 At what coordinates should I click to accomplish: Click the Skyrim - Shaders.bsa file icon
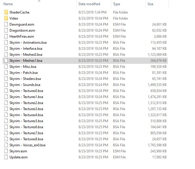tap(6, 79)
